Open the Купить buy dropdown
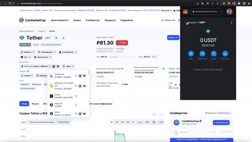This screenshot has height=142, width=252. pos(173,37)
